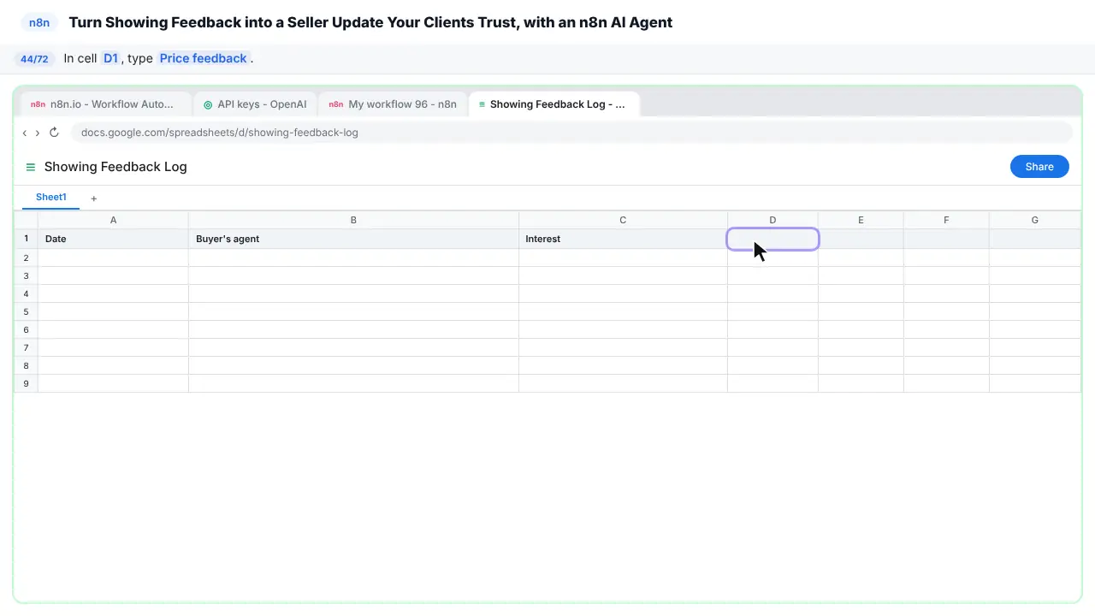
Task: Select column header A
Action: tap(113, 220)
